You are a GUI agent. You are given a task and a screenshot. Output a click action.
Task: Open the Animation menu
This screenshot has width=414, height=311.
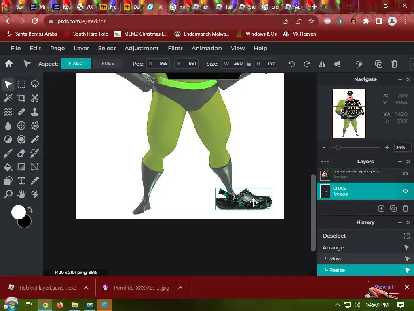207,48
